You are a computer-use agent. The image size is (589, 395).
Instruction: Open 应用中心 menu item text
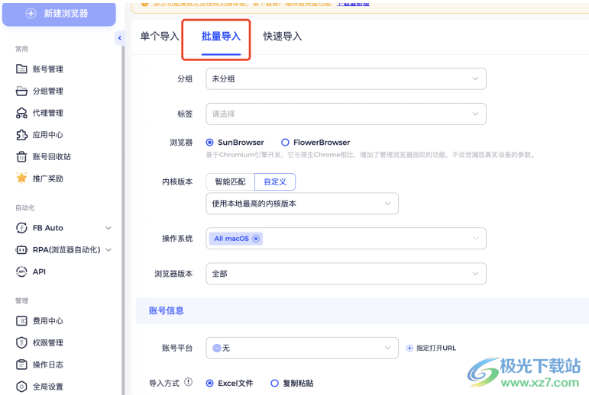coord(47,135)
